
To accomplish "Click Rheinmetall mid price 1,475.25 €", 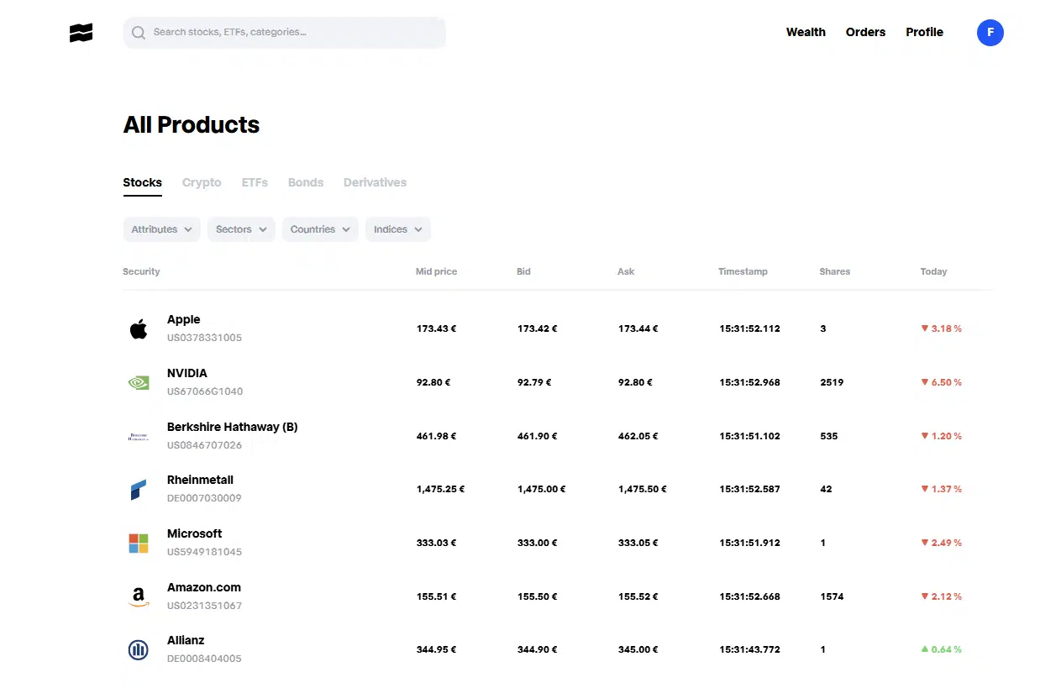I will click(x=440, y=489).
